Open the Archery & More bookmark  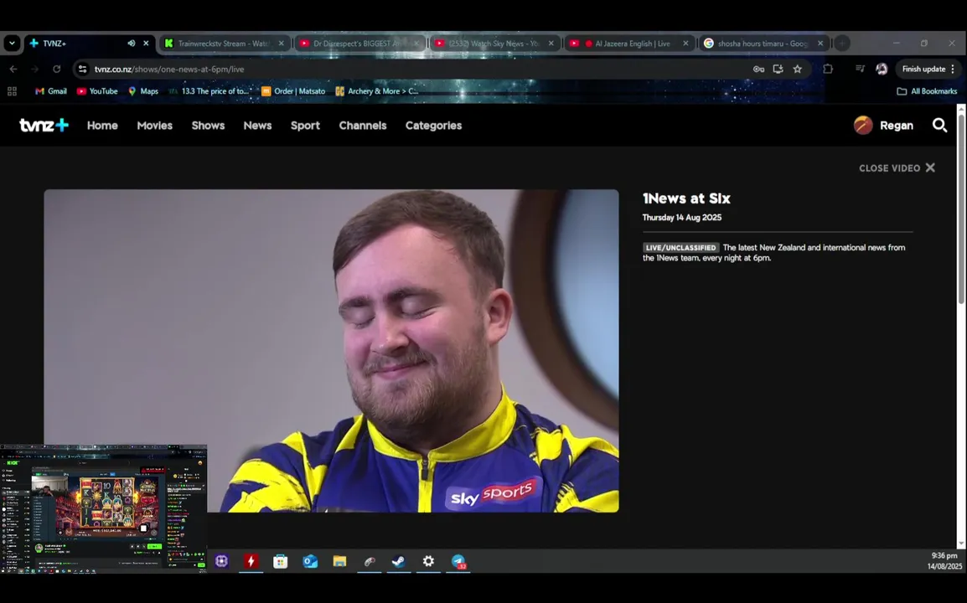tap(377, 91)
